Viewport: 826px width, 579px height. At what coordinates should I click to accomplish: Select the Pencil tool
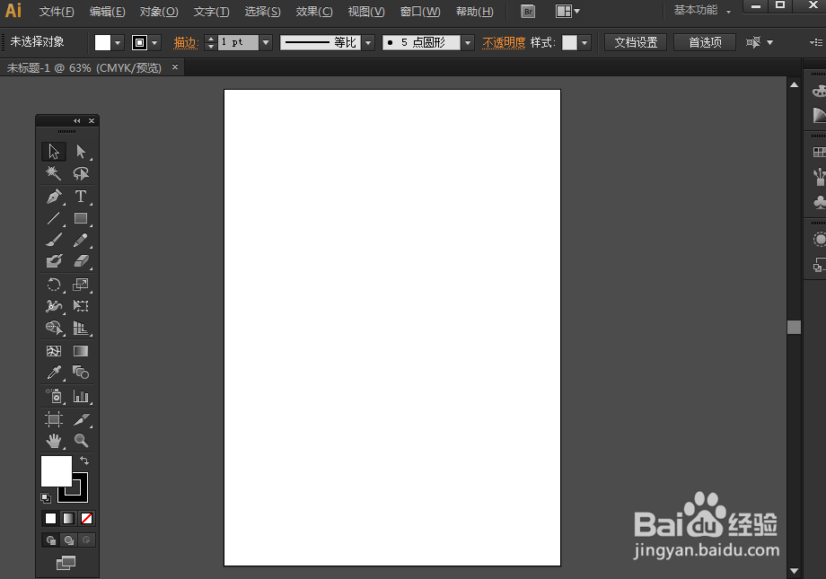[81, 241]
